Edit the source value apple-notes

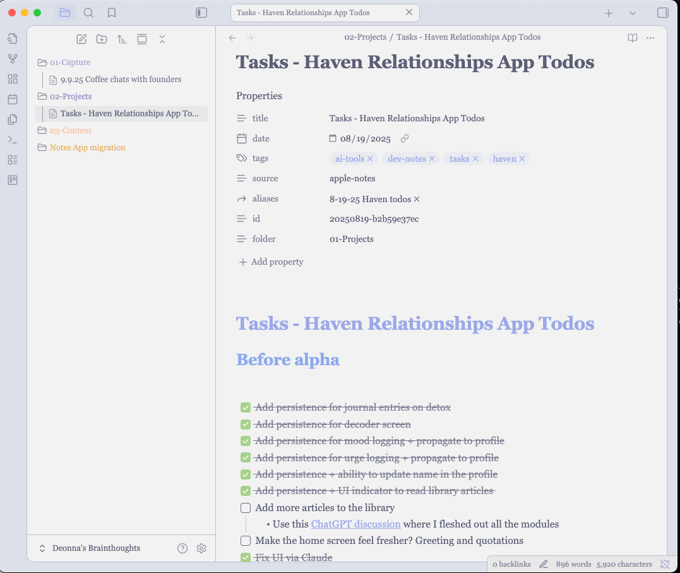[x=352, y=178]
